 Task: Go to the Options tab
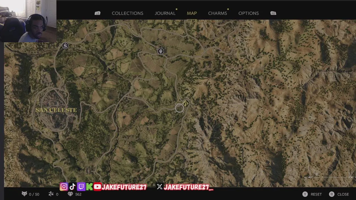coord(248,13)
